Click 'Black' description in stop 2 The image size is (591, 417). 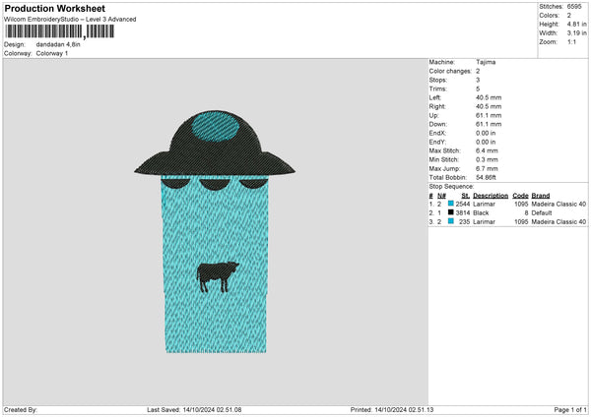pyautogui.click(x=481, y=213)
